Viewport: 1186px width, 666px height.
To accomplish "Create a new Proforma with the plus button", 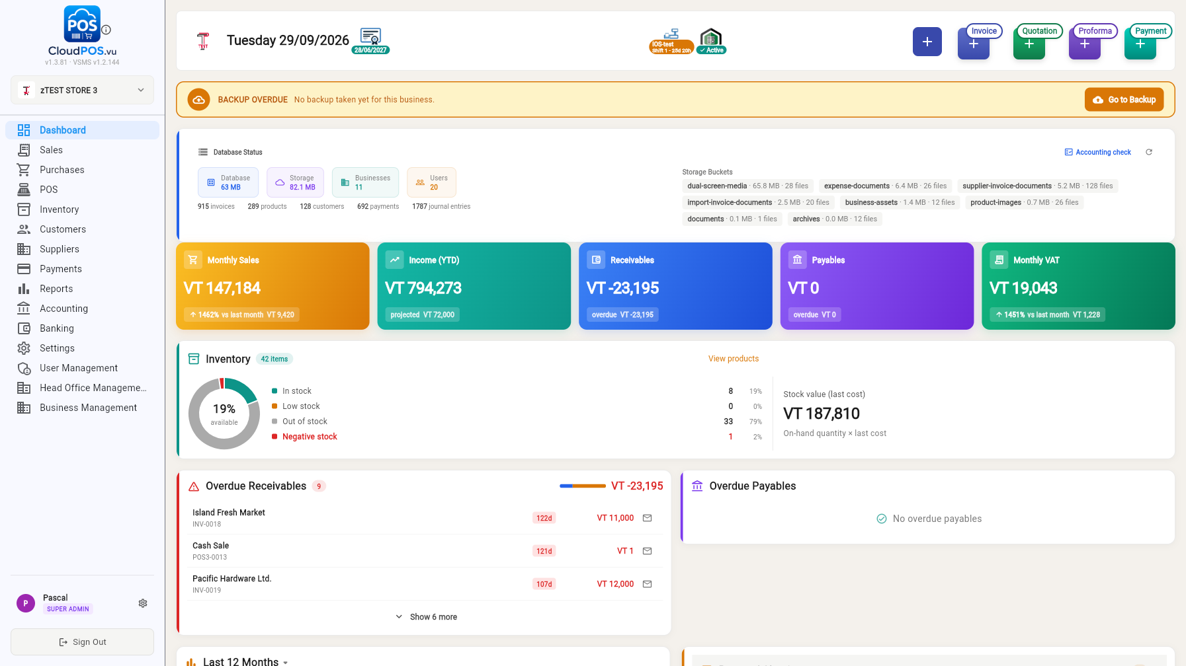I will [1085, 44].
